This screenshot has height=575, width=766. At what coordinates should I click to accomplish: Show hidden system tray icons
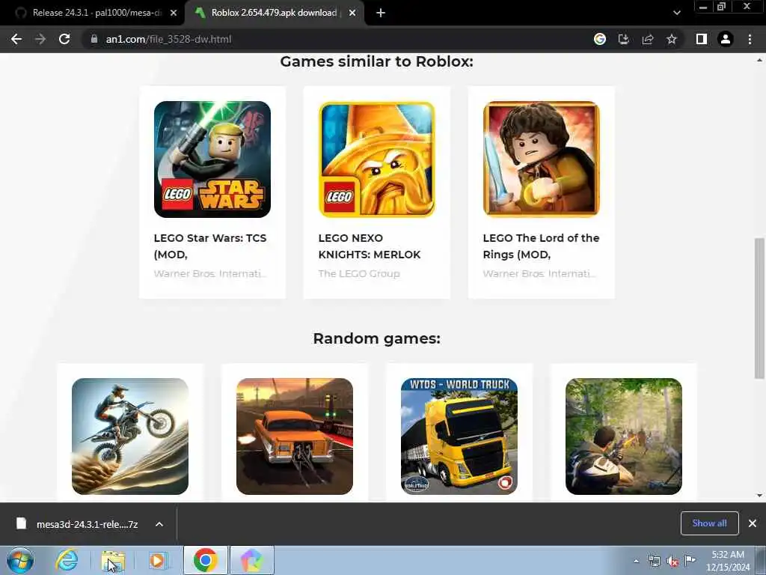[636, 561]
